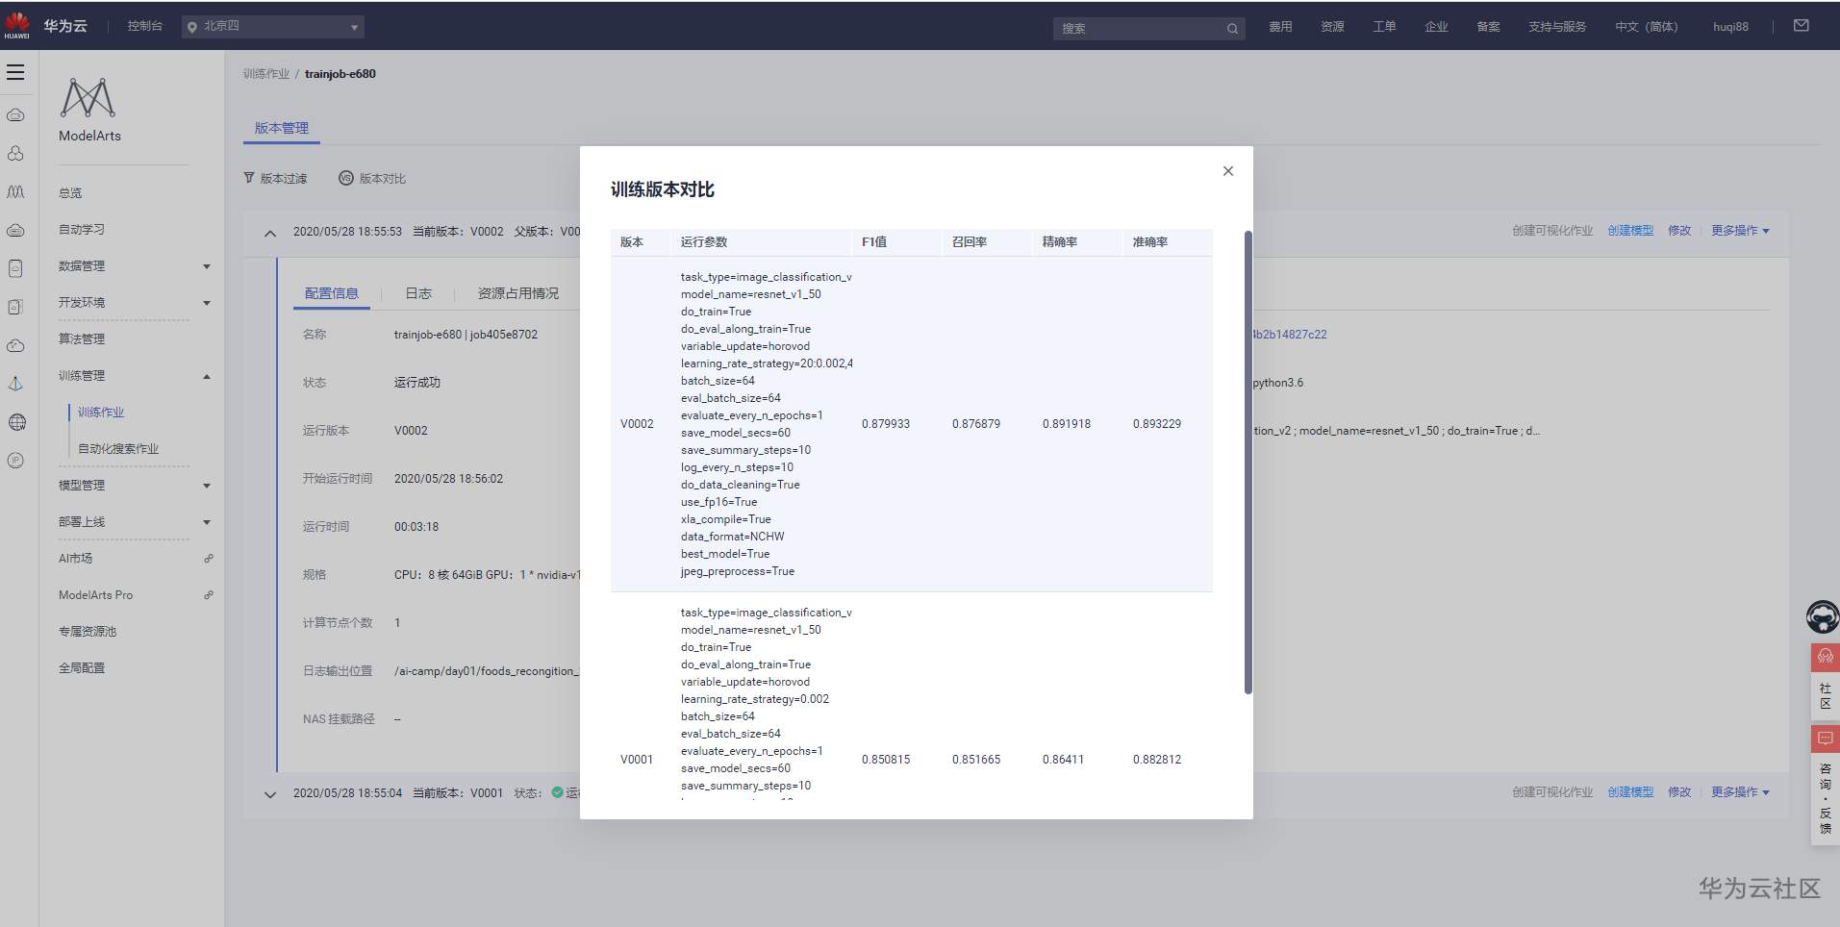Switch to the 配置信息 tab
This screenshot has width=1840, height=927.
331,293
